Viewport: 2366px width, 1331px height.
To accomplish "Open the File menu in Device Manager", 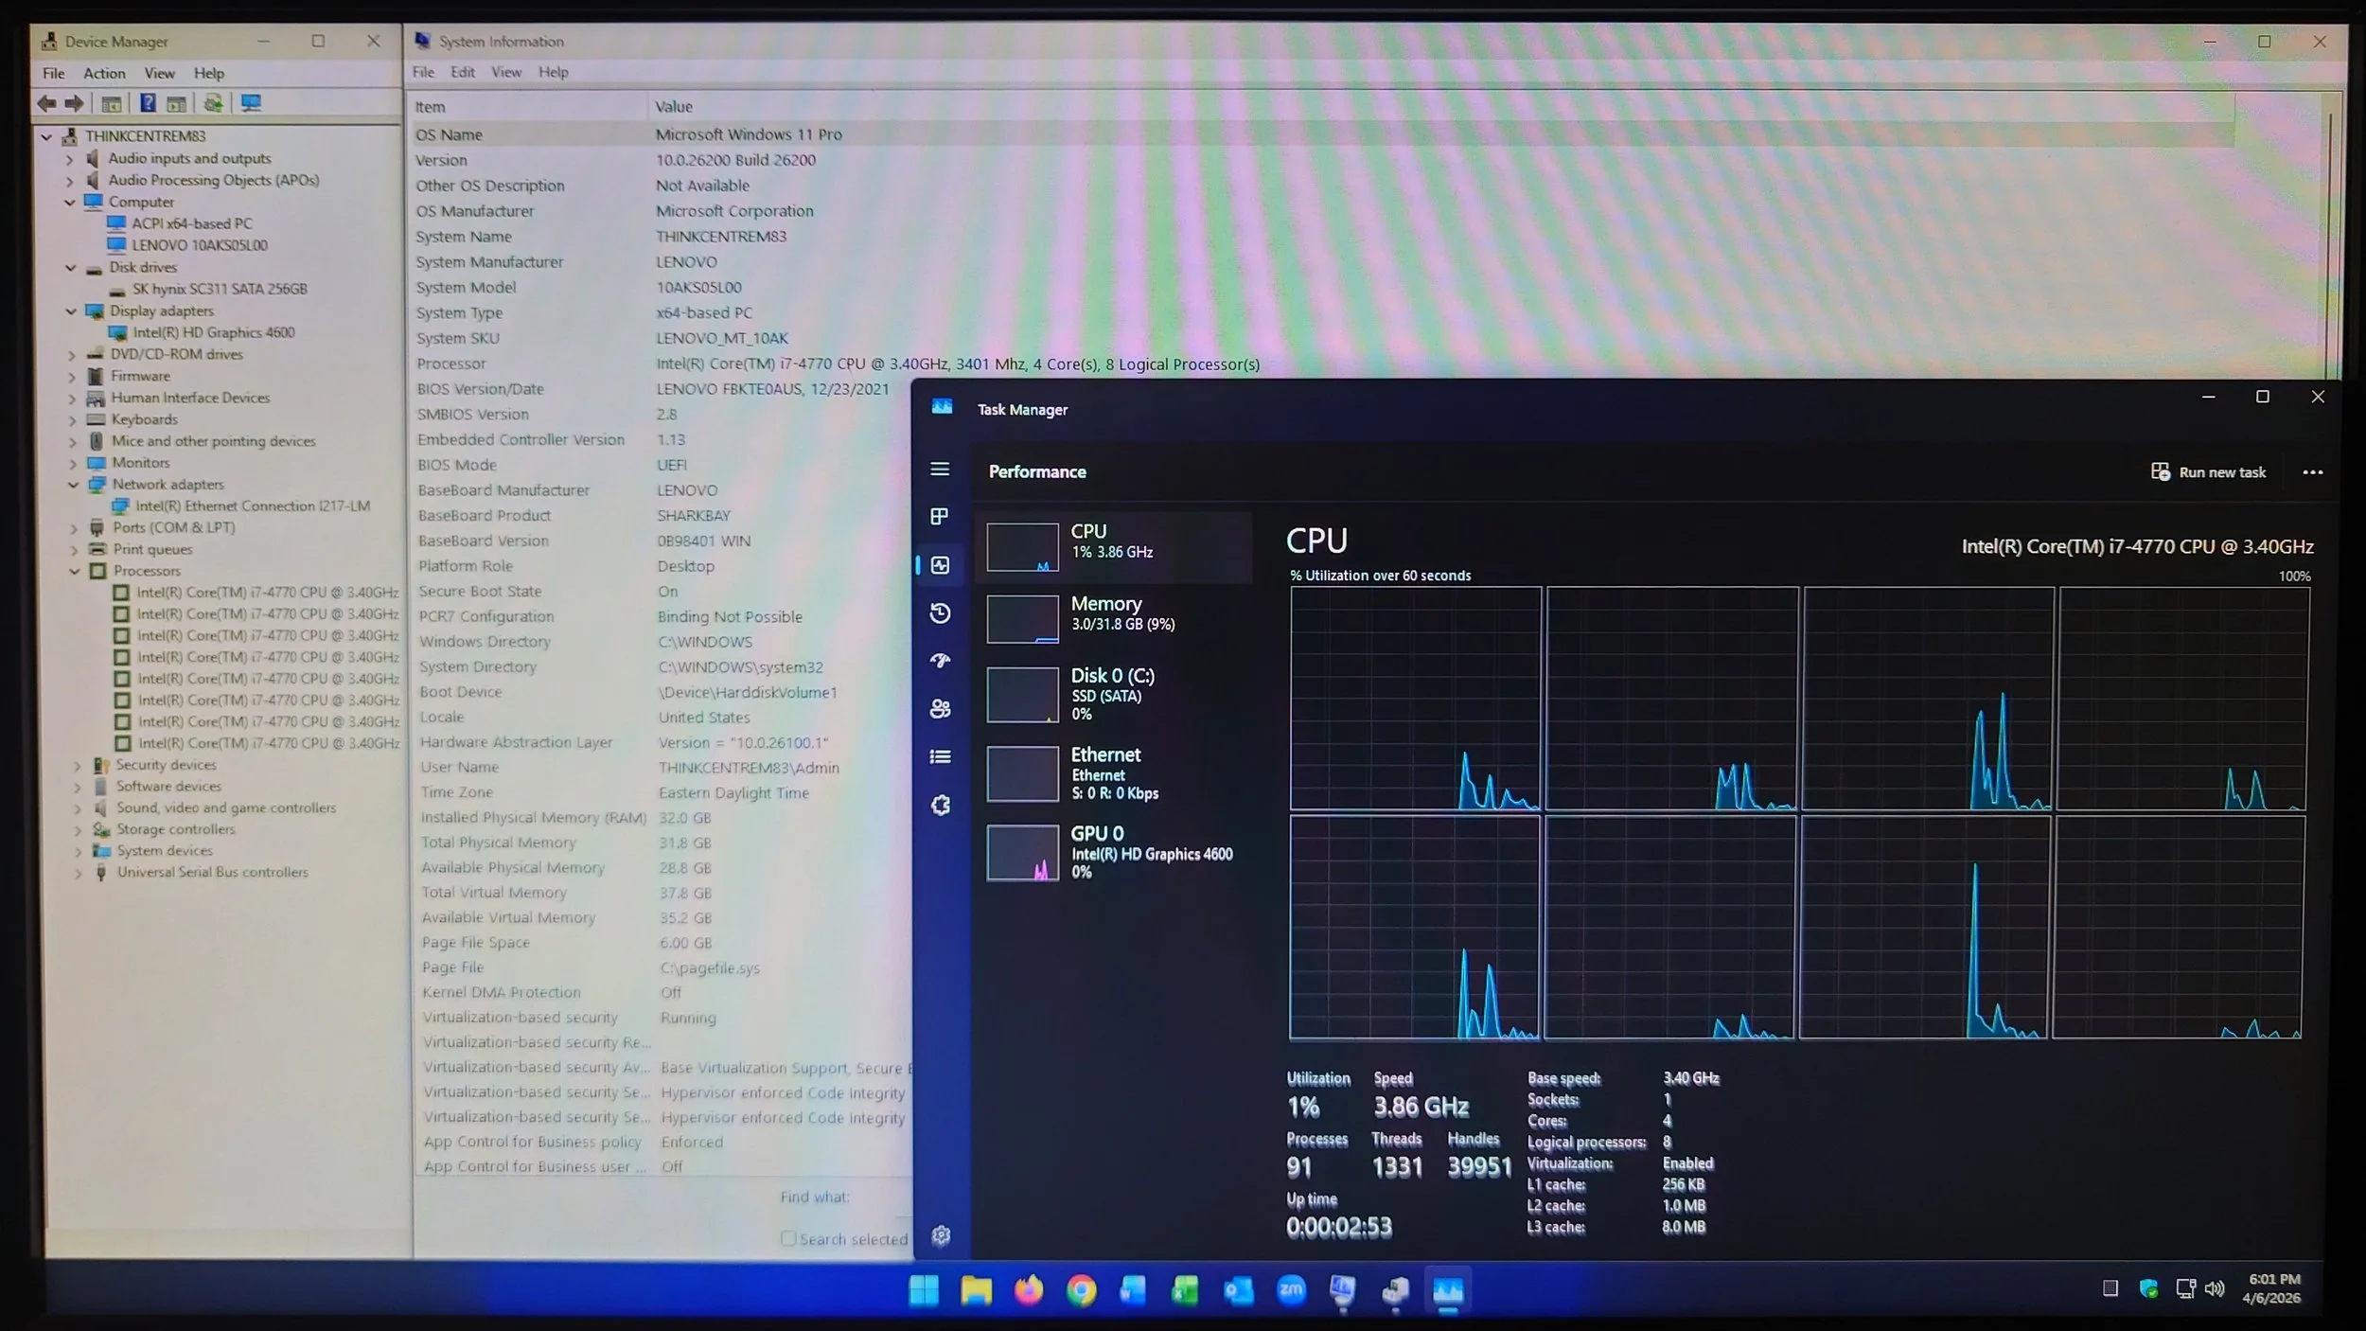I will tap(54, 73).
